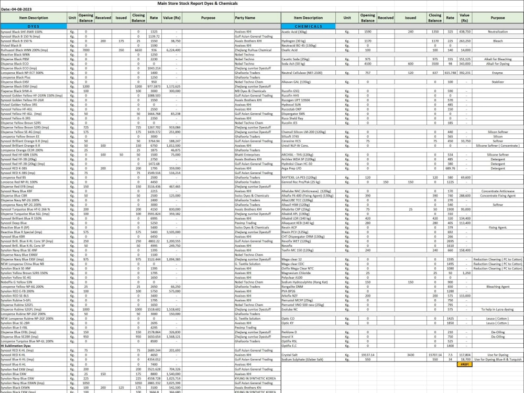Click the 'Hydrogen (30 kg)' item cell
Screen dimensions: 524x393
309,41
